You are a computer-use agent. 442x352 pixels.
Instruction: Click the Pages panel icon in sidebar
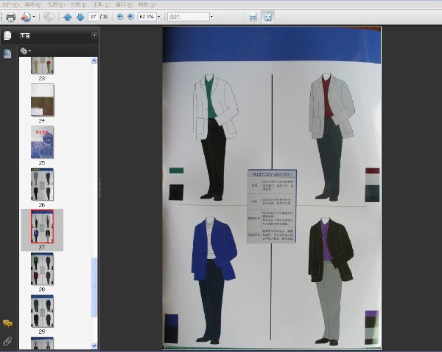(7, 35)
